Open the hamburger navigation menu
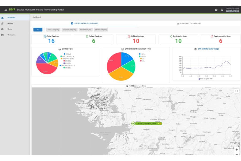 (x=6, y=10)
